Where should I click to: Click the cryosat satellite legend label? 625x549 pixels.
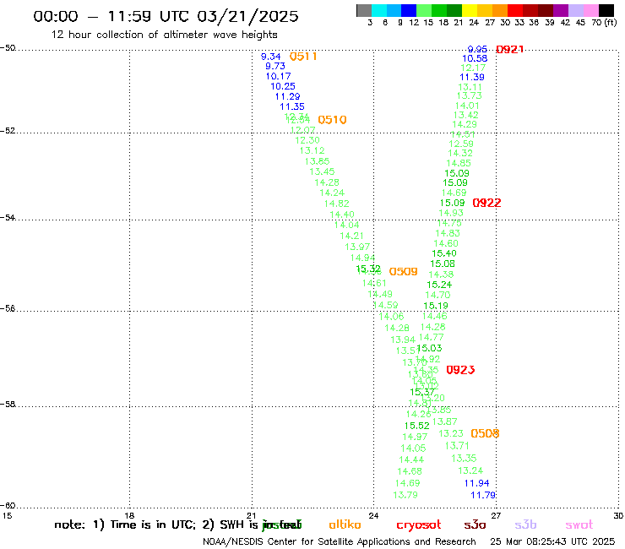pos(419,525)
